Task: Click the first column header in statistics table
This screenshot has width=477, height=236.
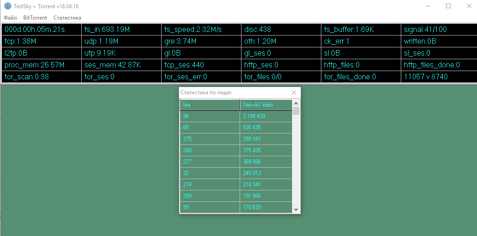Action: (210, 105)
